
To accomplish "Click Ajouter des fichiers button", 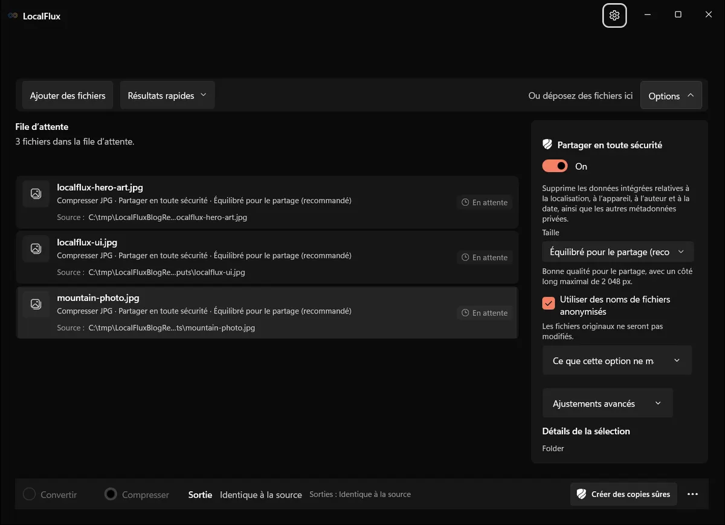I will click(x=68, y=95).
